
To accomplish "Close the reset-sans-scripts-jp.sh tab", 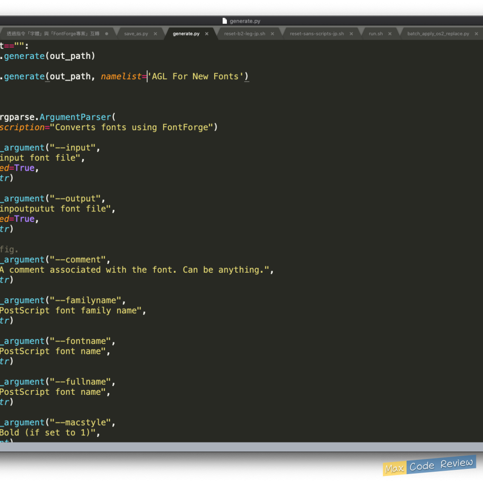I will point(351,34).
